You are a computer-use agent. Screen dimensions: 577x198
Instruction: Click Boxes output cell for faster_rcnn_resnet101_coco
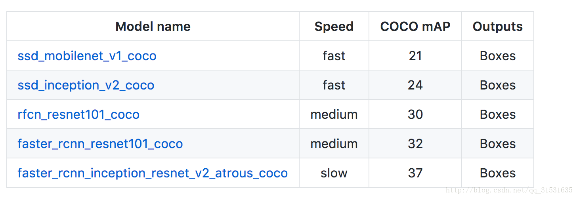pos(497,144)
